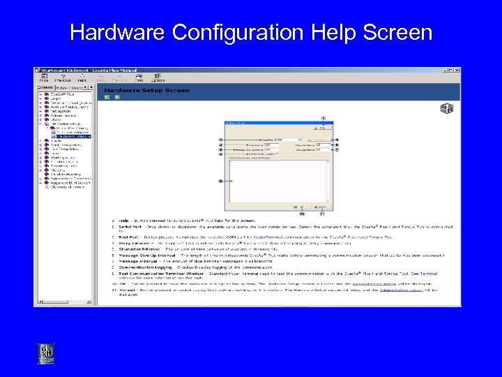Click the page icon beside Terminal Window
The width and height of the screenshot is (502, 377).
(53, 132)
